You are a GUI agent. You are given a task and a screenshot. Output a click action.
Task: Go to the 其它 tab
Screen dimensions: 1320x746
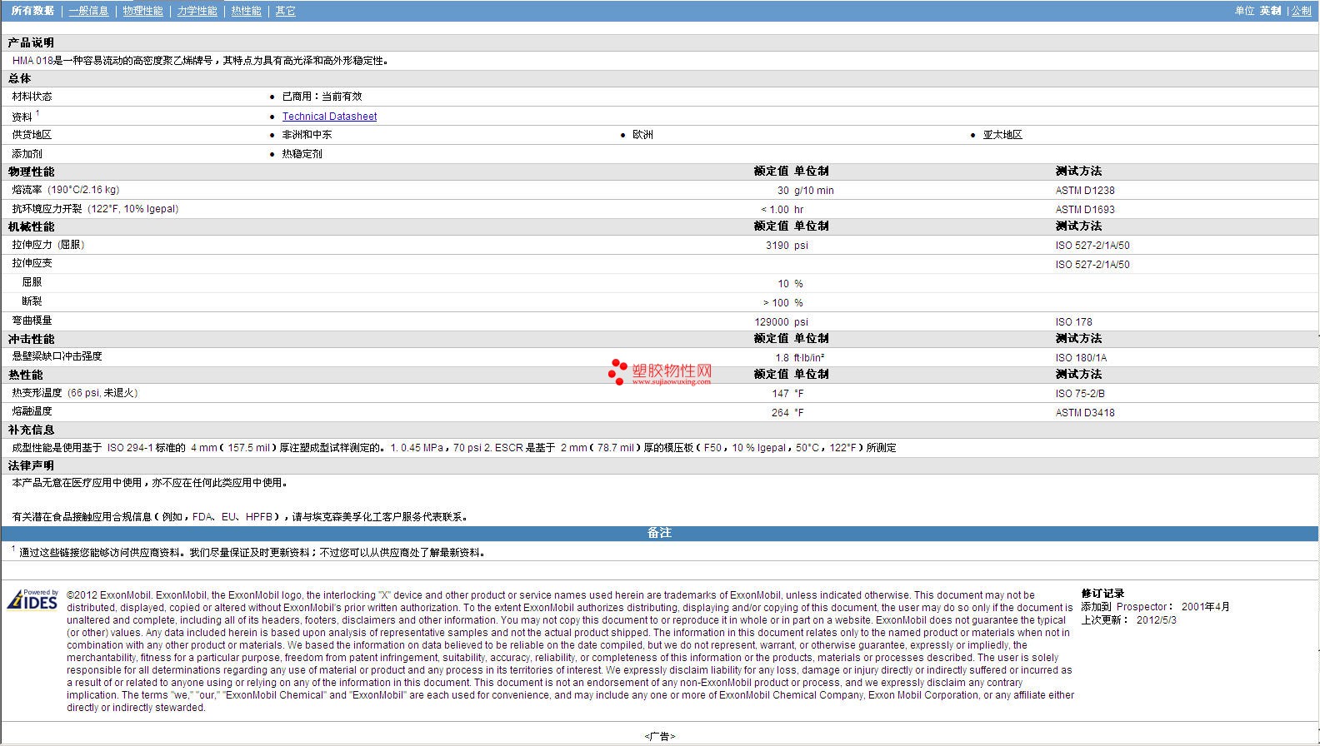tap(285, 11)
